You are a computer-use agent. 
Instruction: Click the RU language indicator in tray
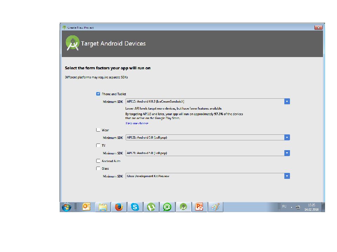[x=284, y=206]
